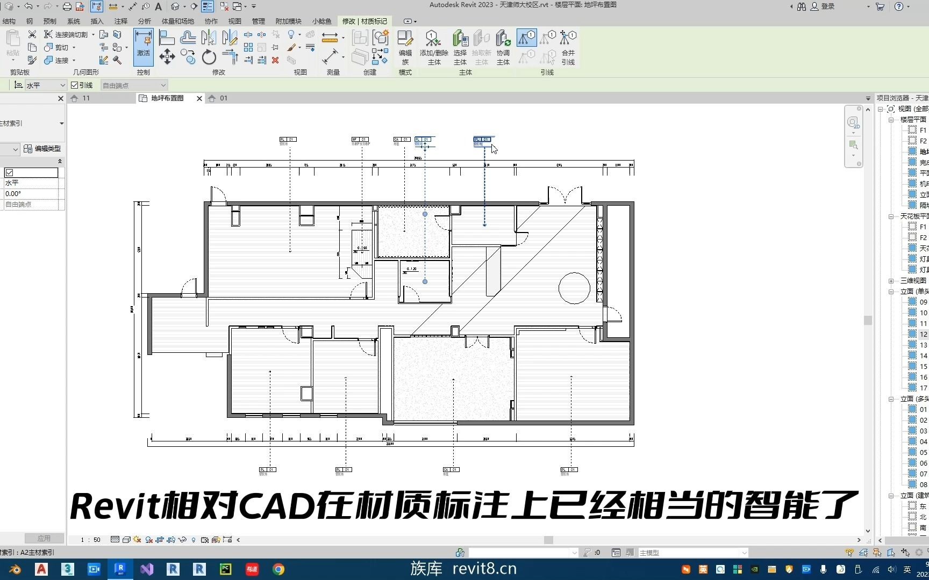Click the Activate (激活) controls button

pyautogui.click(x=143, y=47)
